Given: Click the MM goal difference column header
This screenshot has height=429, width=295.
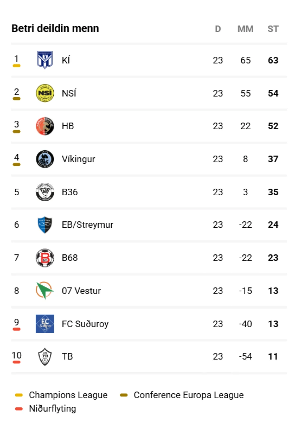Looking at the screenshot, I should click(245, 29).
